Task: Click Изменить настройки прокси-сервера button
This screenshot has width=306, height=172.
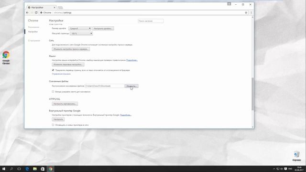Action: pos(71,49)
